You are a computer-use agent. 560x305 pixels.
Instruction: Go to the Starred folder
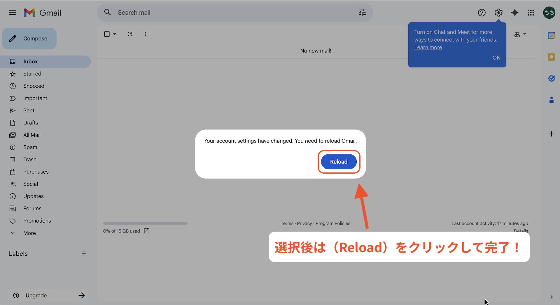pos(32,74)
